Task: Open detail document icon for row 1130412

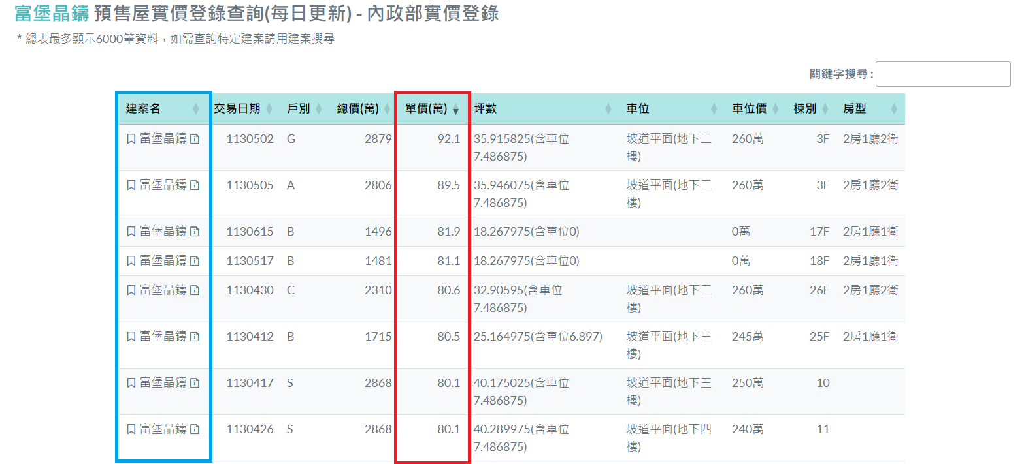Action: [194, 337]
